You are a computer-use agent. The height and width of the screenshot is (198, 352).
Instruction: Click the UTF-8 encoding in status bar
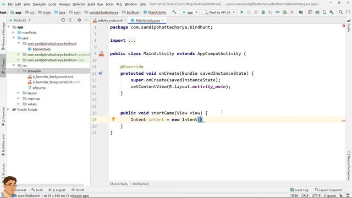click(316, 196)
